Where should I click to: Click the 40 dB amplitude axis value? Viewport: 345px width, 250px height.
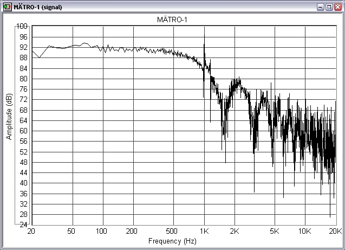[23, 183]
